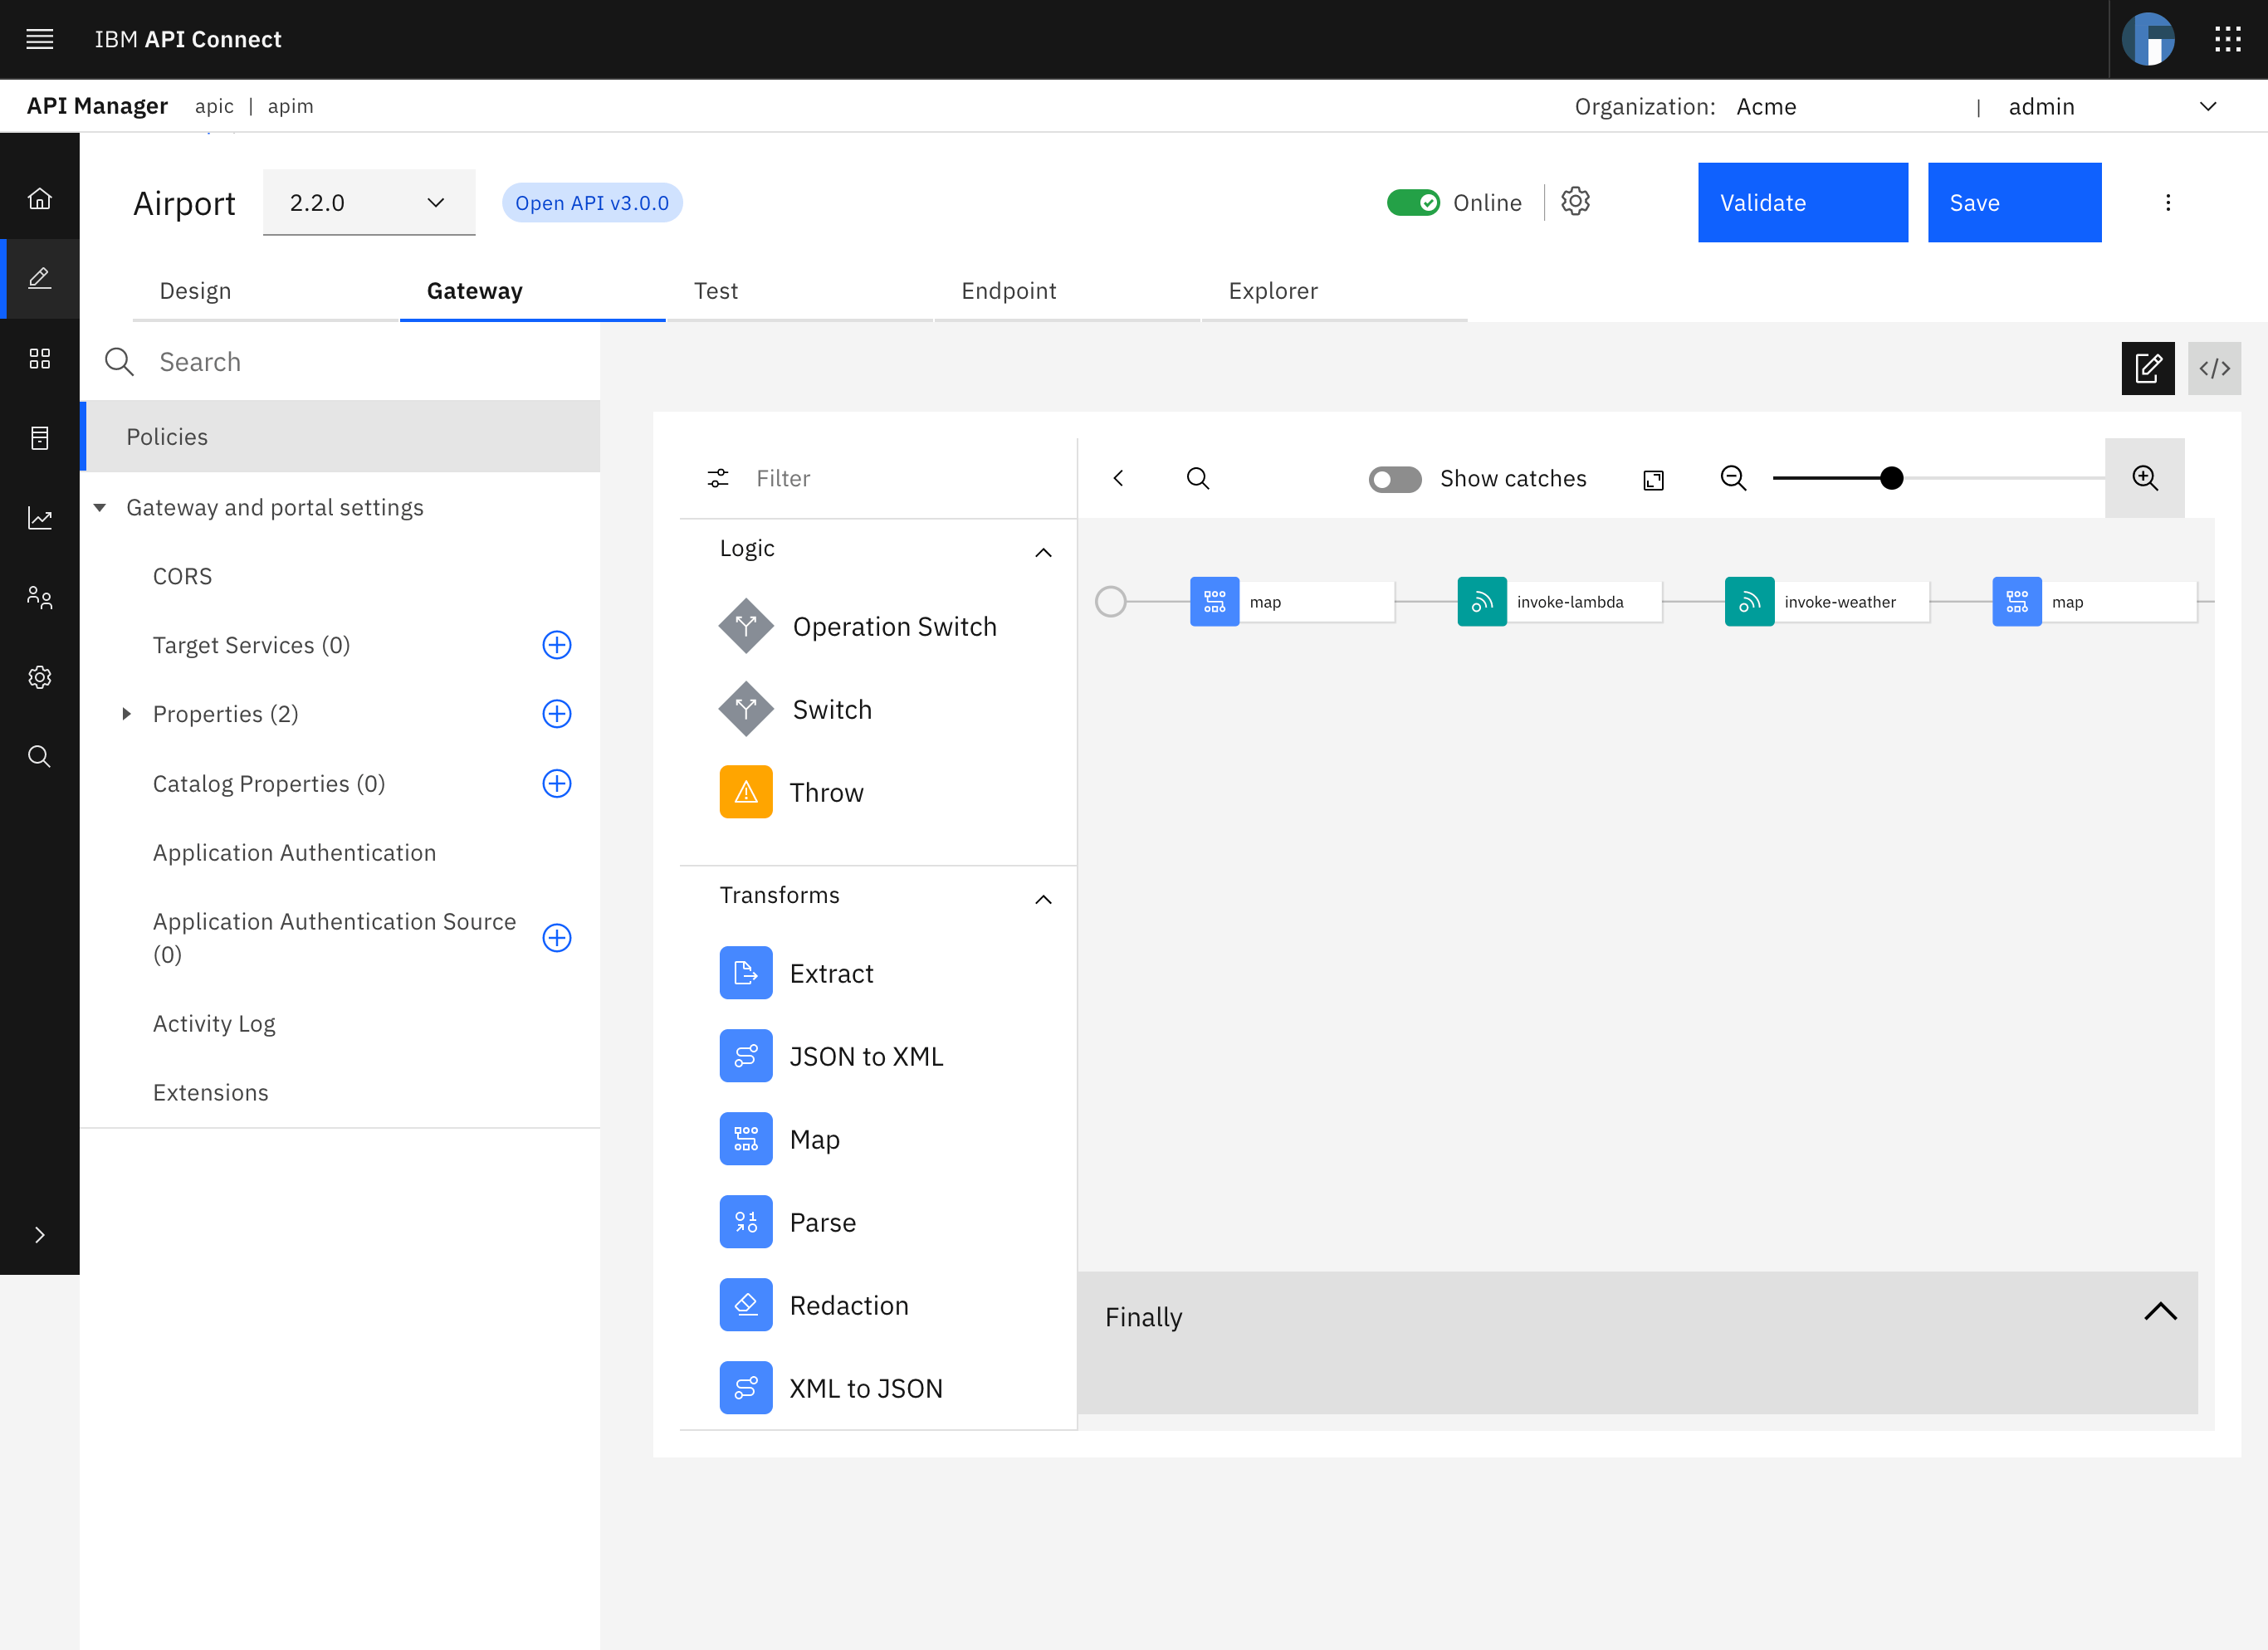
Task: Collapse Gateway and portal settings tree
Action: (100, 508)
